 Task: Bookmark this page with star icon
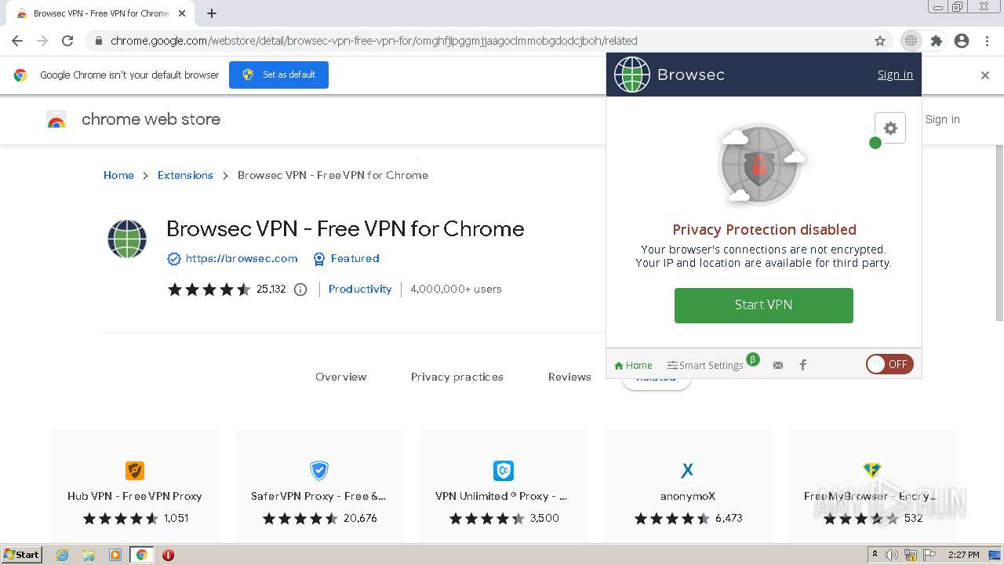(x=880, y=41)
